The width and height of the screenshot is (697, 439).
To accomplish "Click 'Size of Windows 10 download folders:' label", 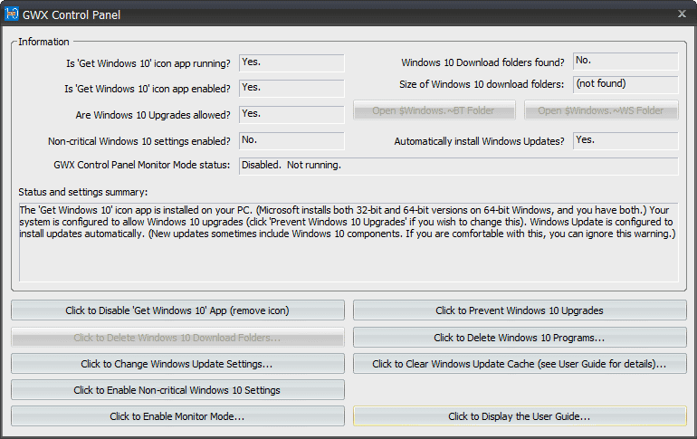I will coord(482,84).
